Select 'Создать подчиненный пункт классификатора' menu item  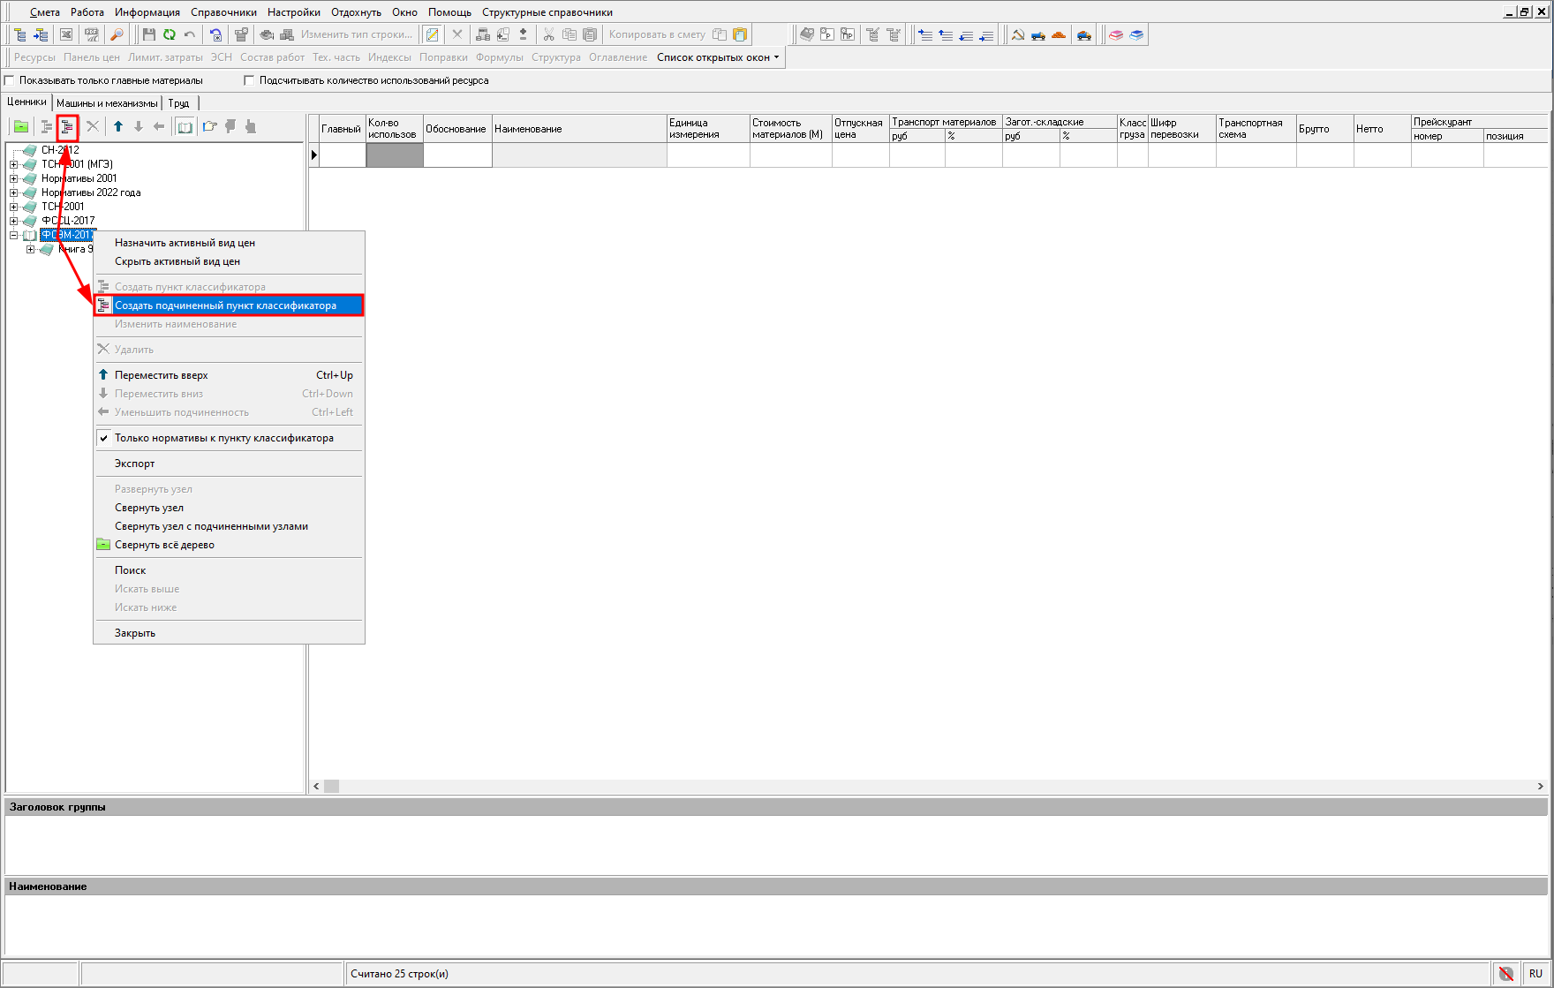[225, 305]
